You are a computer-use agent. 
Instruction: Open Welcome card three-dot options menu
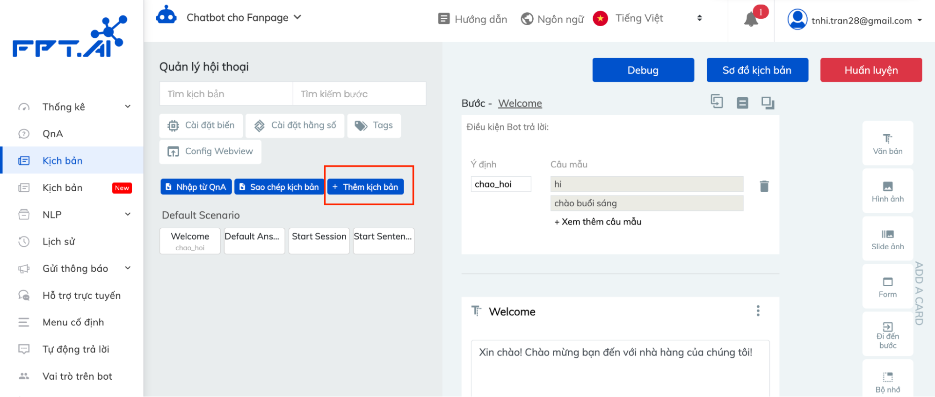click(x=758, y=311)
